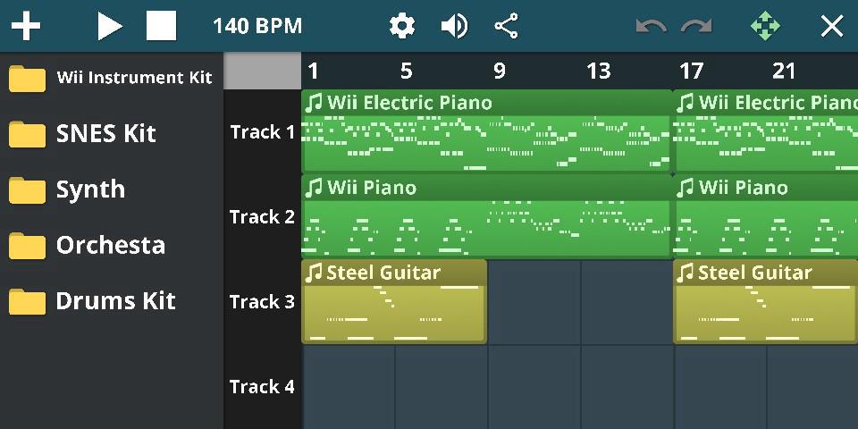Undo the last action
Image resolution: width=858 pixels, height=429 pixels.
[651, 26]
